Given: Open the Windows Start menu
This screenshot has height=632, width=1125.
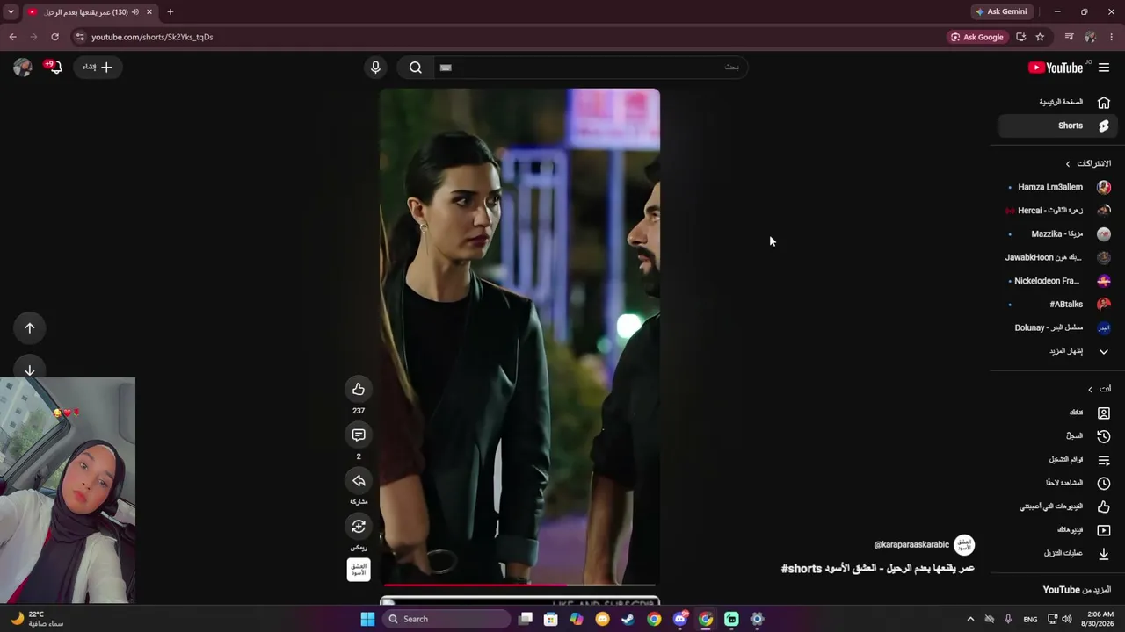Looking at the screenshot, I should tap(367, 619).
